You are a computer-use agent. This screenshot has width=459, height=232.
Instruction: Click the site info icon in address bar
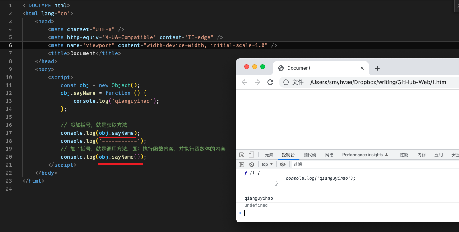pyautogui.click(x=286, y=82)
